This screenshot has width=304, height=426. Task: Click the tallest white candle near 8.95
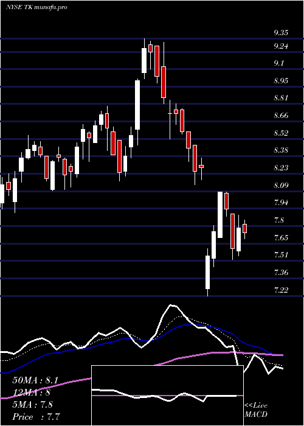pos(137,105)
